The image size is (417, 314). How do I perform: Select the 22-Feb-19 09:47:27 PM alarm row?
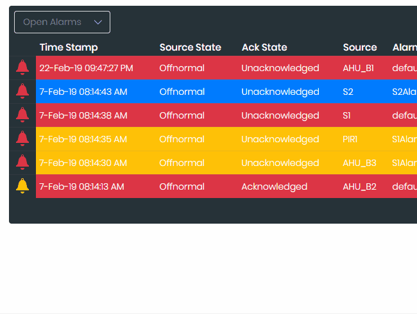pyautogui.click(x=86, y=68)
